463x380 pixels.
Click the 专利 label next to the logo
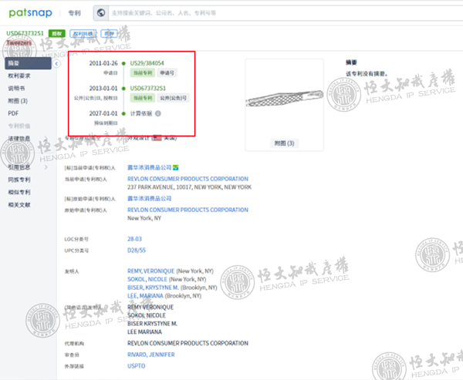coord(74,13)
